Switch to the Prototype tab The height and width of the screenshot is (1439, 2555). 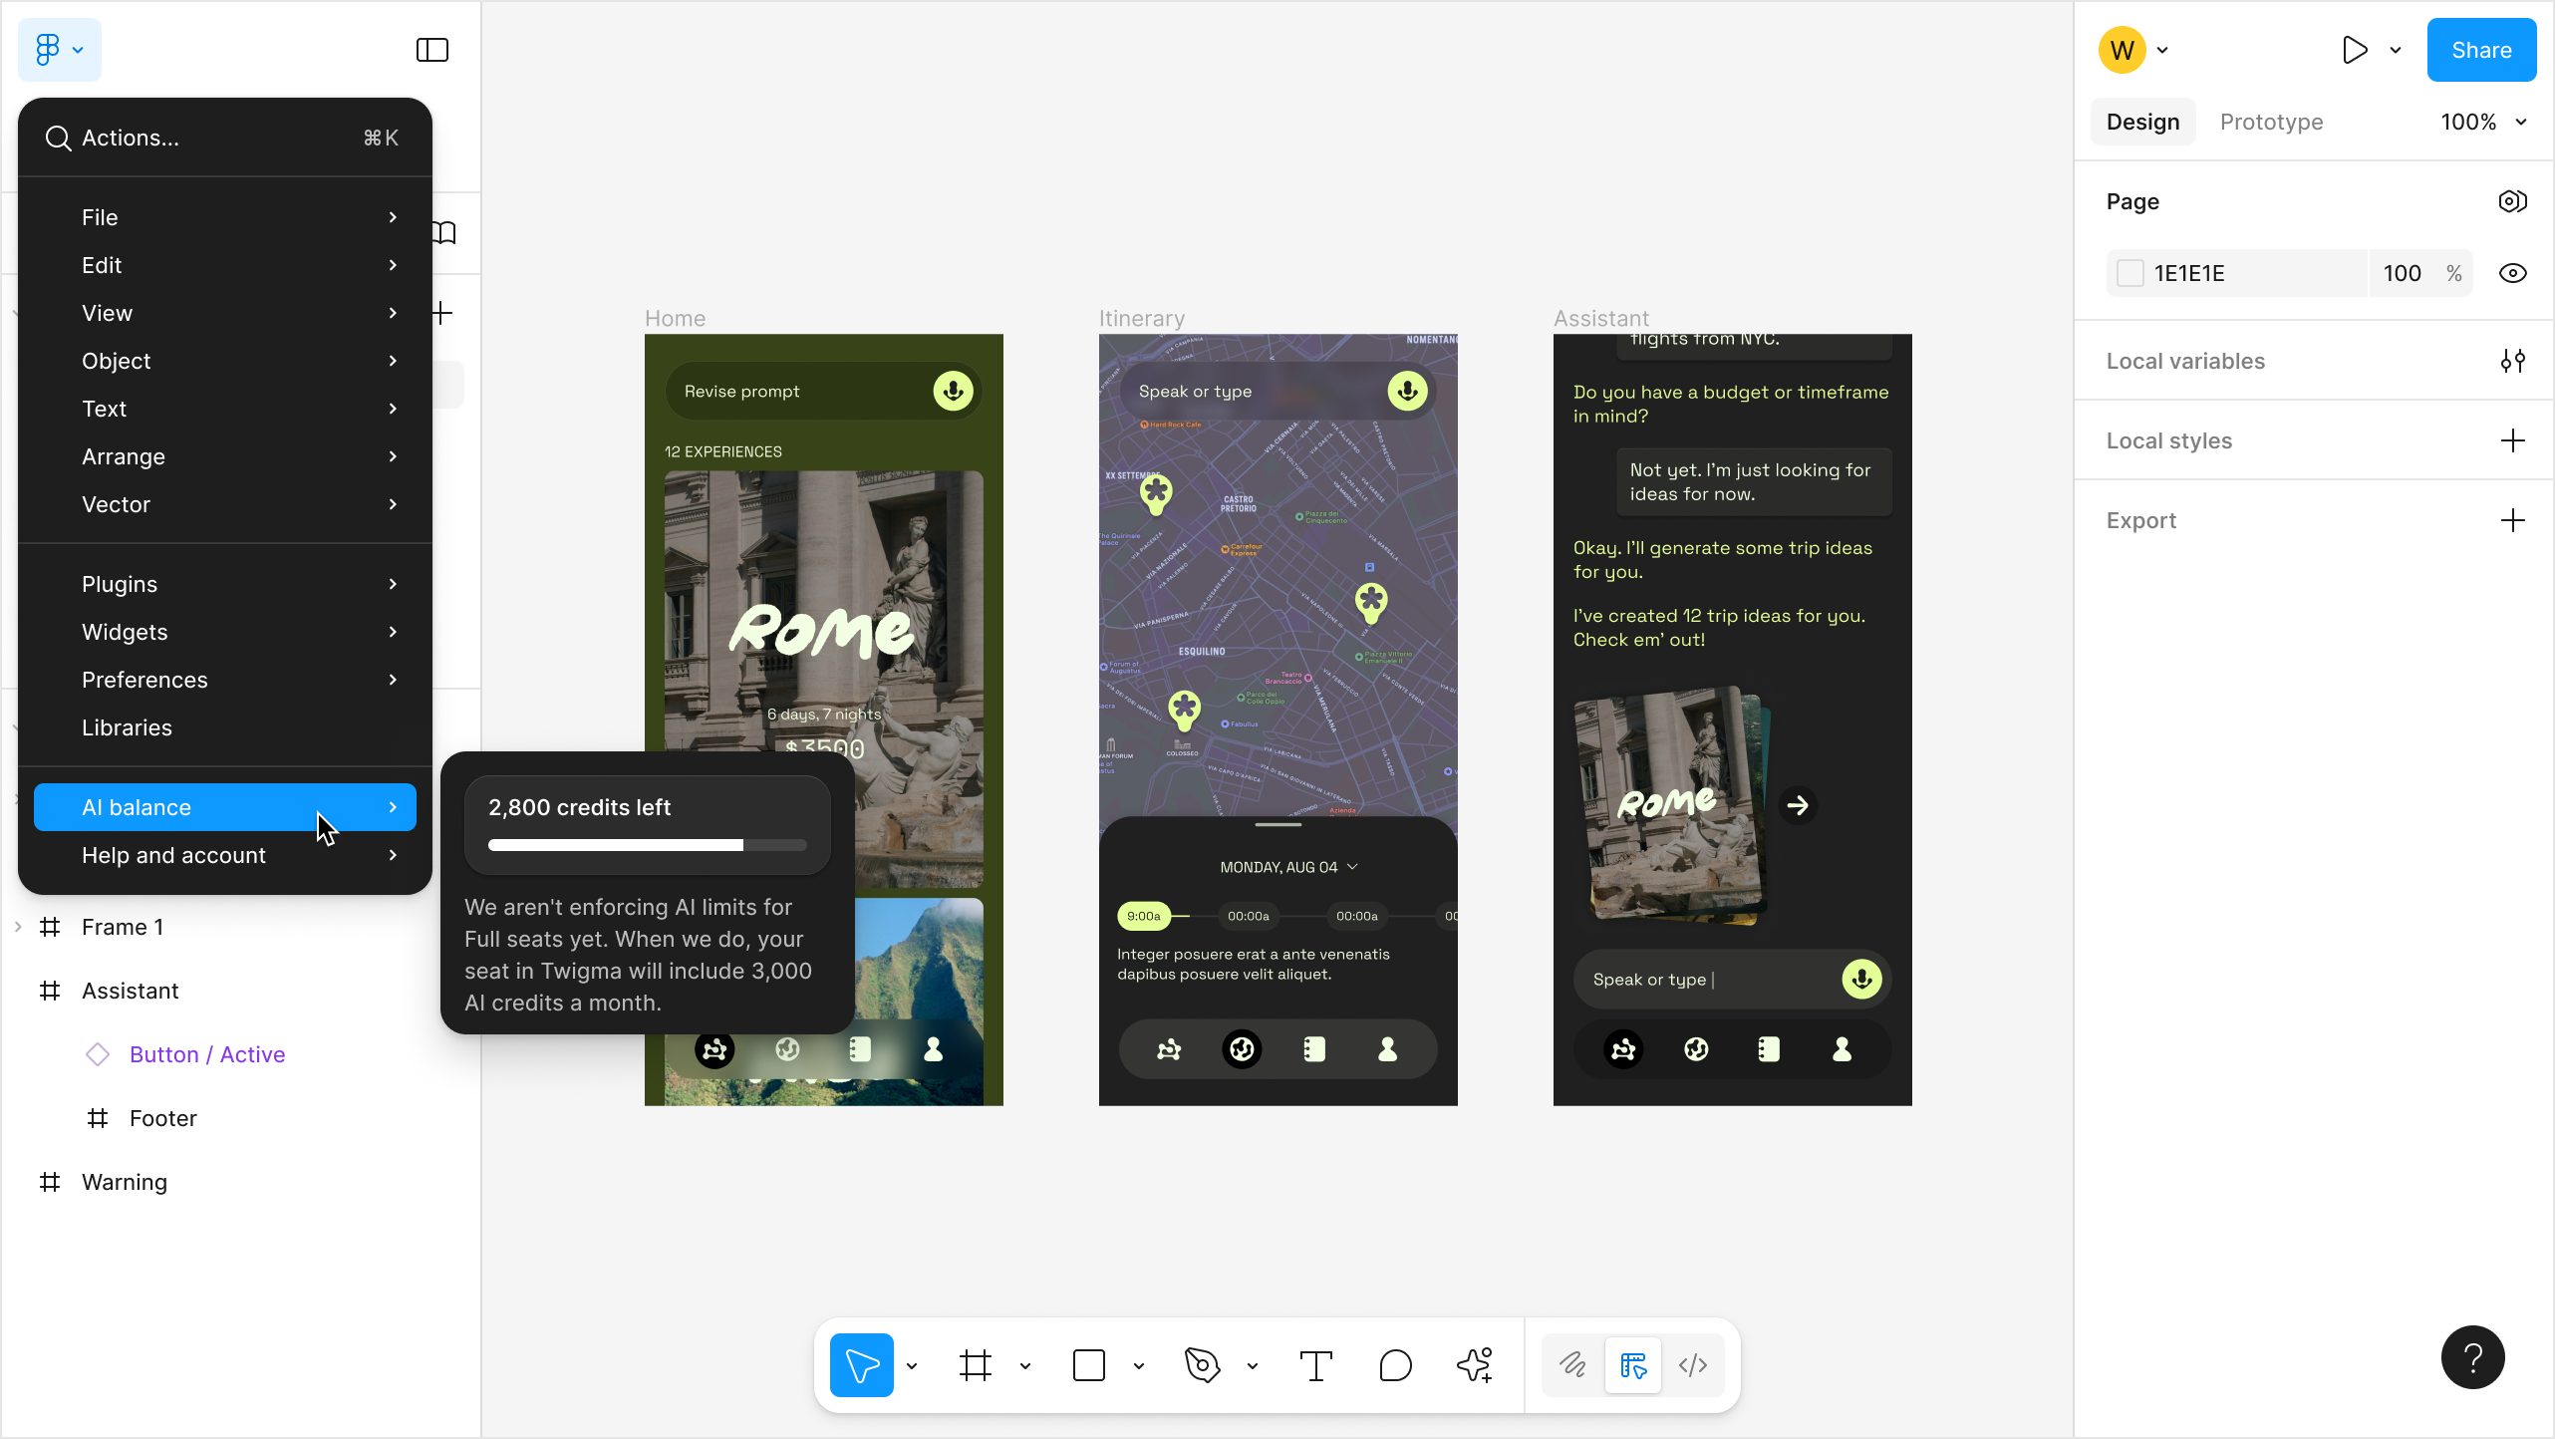click(x=2271, y=122)
